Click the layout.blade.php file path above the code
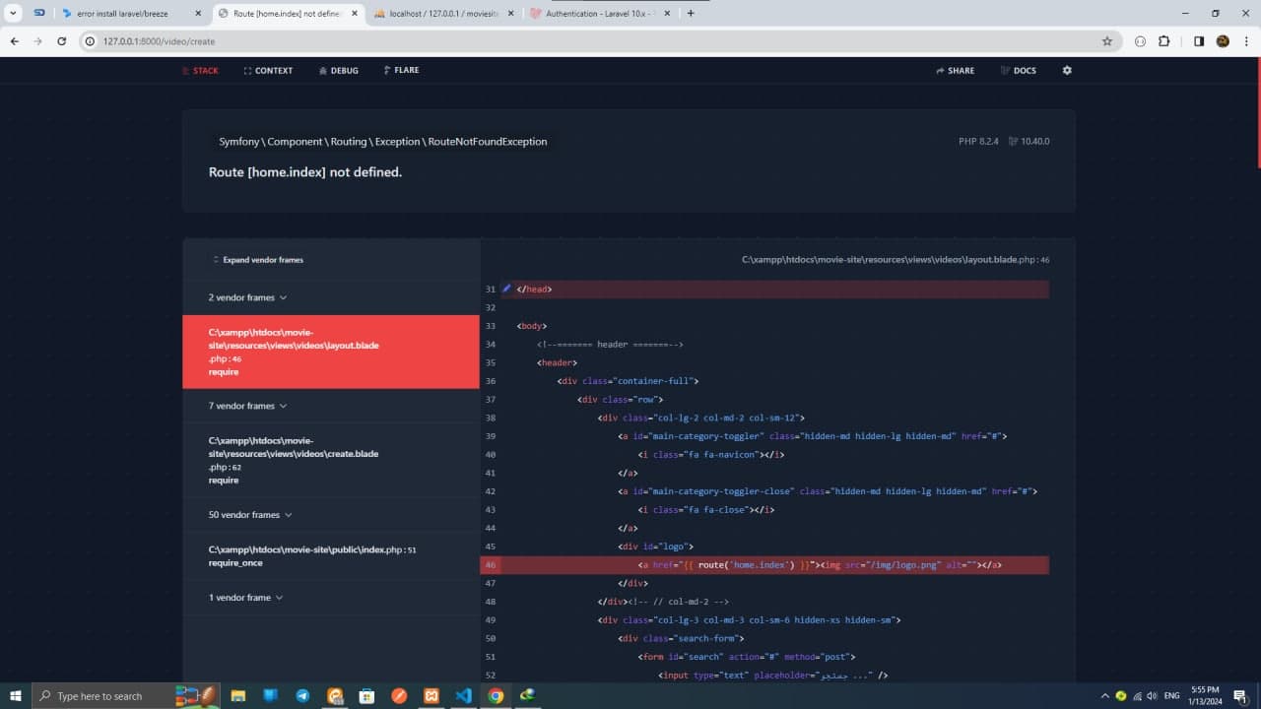Screen dimensions: 1261x709 (896, 260)
